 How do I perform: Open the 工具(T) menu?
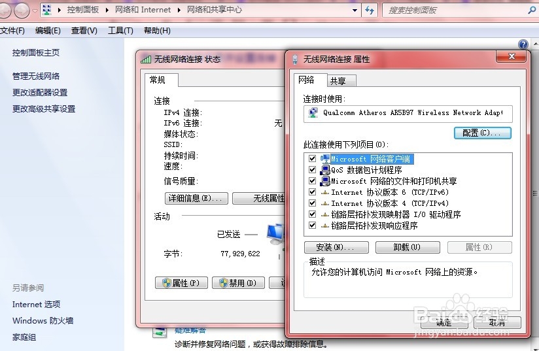[120, 31]
